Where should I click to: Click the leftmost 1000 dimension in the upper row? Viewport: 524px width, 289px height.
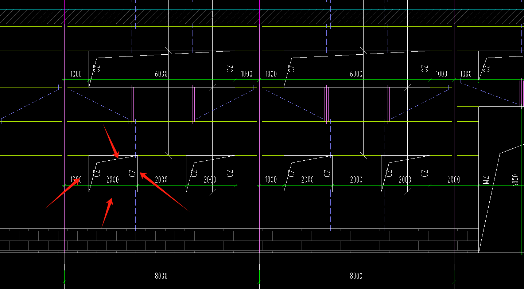76,74
